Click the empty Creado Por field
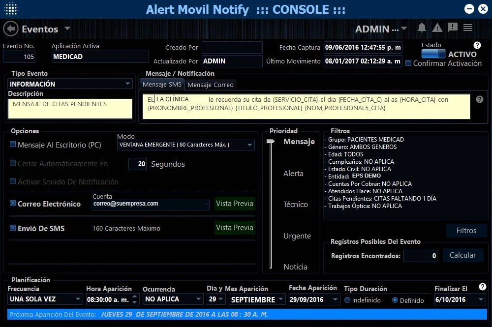 pos(232,47)
